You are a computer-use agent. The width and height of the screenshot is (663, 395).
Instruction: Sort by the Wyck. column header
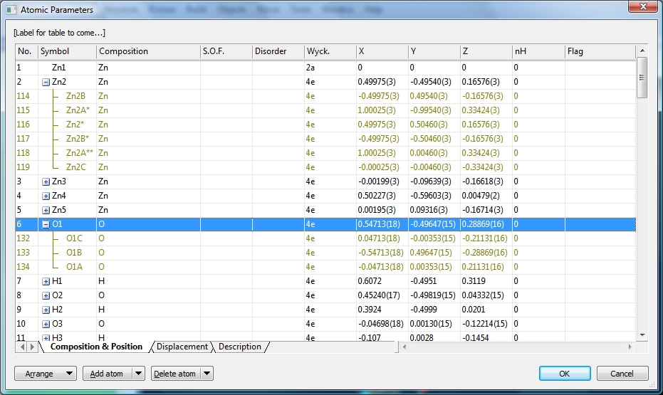coord(329,51)
